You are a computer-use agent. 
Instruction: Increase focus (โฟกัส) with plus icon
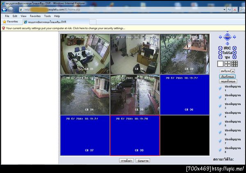point(235,53)
